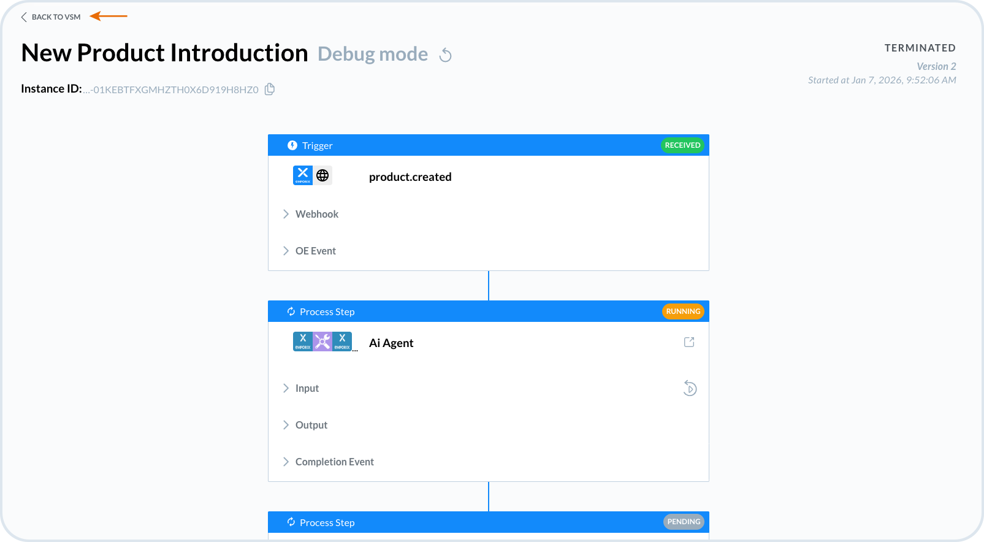This screenshot has height=542, width=984.
Task: Click the globe webhook icon in Trigger
Action: click(322, 175)
